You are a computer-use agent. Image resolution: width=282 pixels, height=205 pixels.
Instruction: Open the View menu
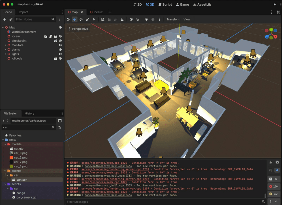pyautogui.click(x=187, y=20)
